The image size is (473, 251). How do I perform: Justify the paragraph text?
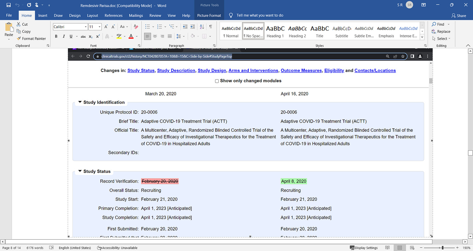click(x=169, y=36)
